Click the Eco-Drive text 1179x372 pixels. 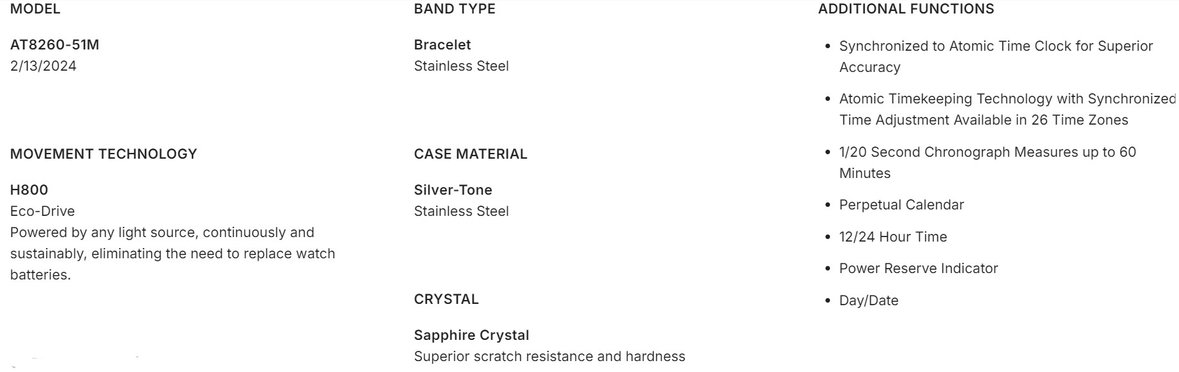point(42,211)
